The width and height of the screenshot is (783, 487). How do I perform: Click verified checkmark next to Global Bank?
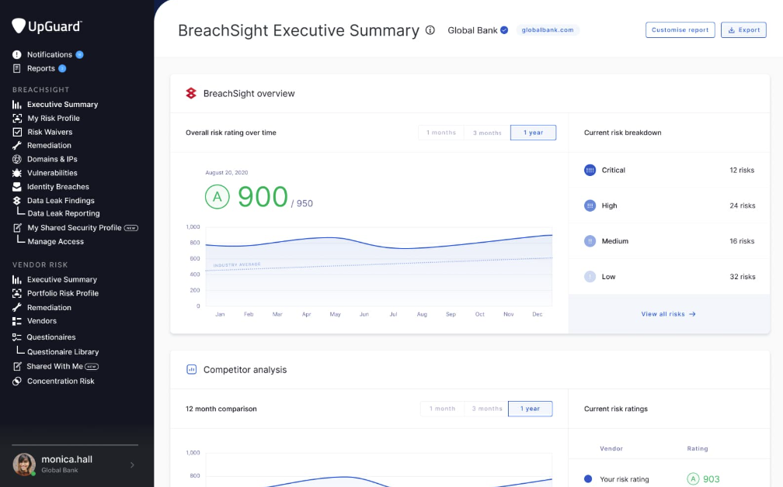click(x=504, y=30)
